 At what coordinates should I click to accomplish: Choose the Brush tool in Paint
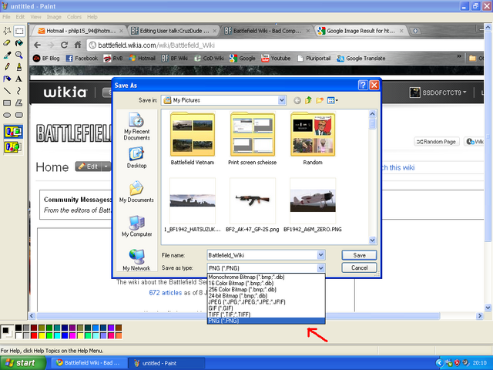click(x=19, y=67)
